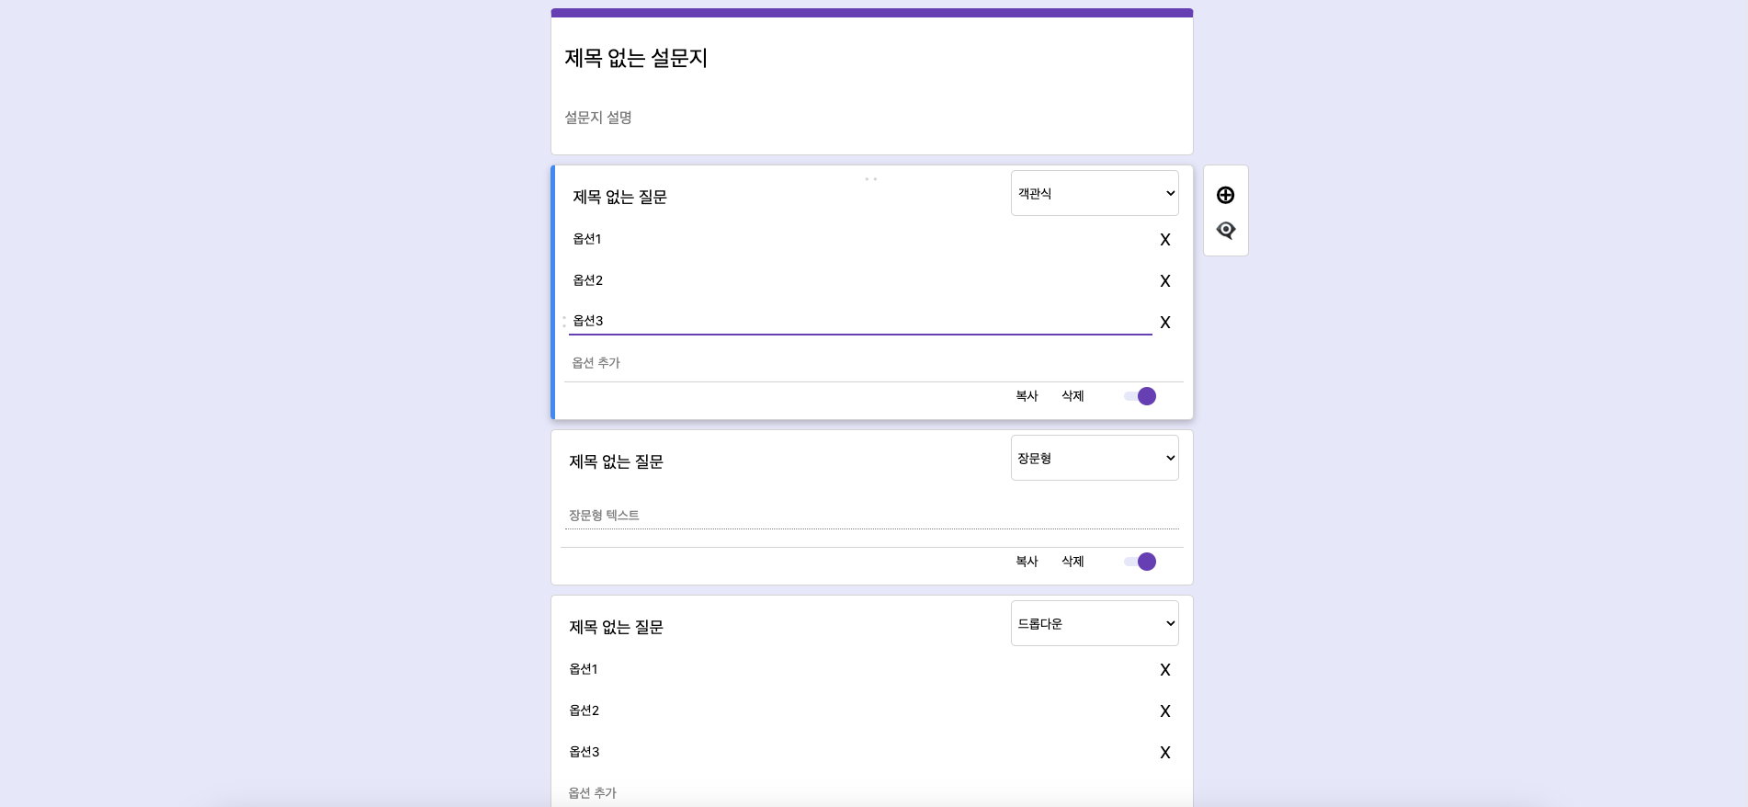The height and width of the screenshot is (807, 1748).
Task: Click the add question plus icon
Action: [1226, 194]
